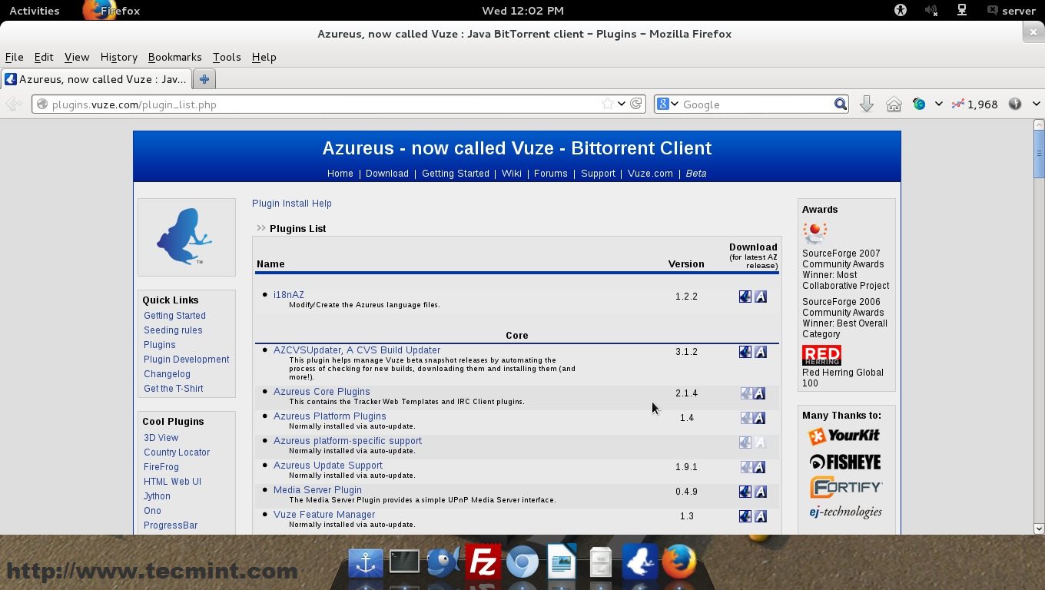Click the version text '3.1.2'
The height and width of the screenshot is (590, 1045).
click(686, 352)
